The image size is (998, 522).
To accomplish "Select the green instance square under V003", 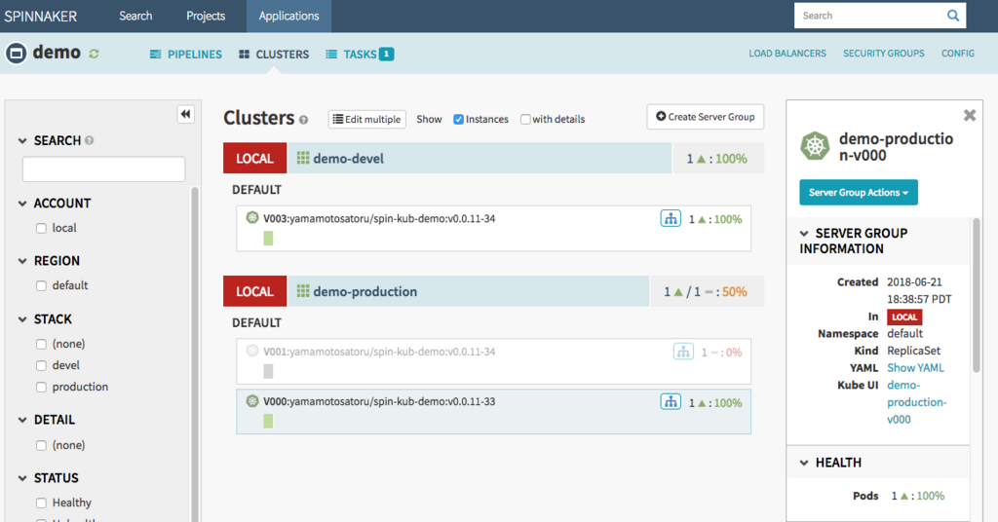I will (268, 239).
